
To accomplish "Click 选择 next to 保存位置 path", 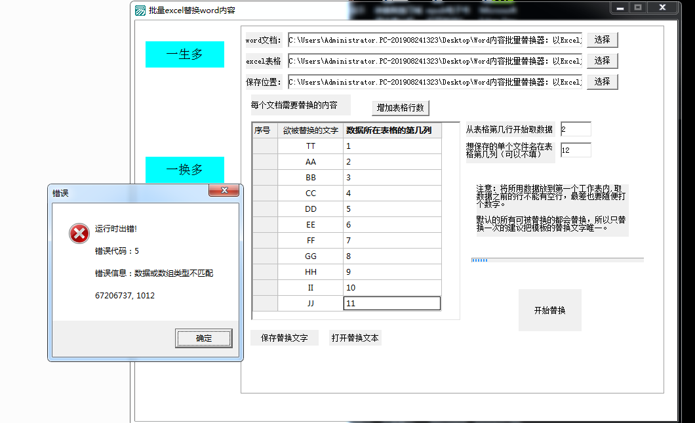I will pos(602,82).
